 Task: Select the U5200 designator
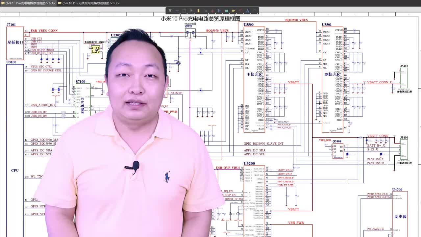click(249, 164)
